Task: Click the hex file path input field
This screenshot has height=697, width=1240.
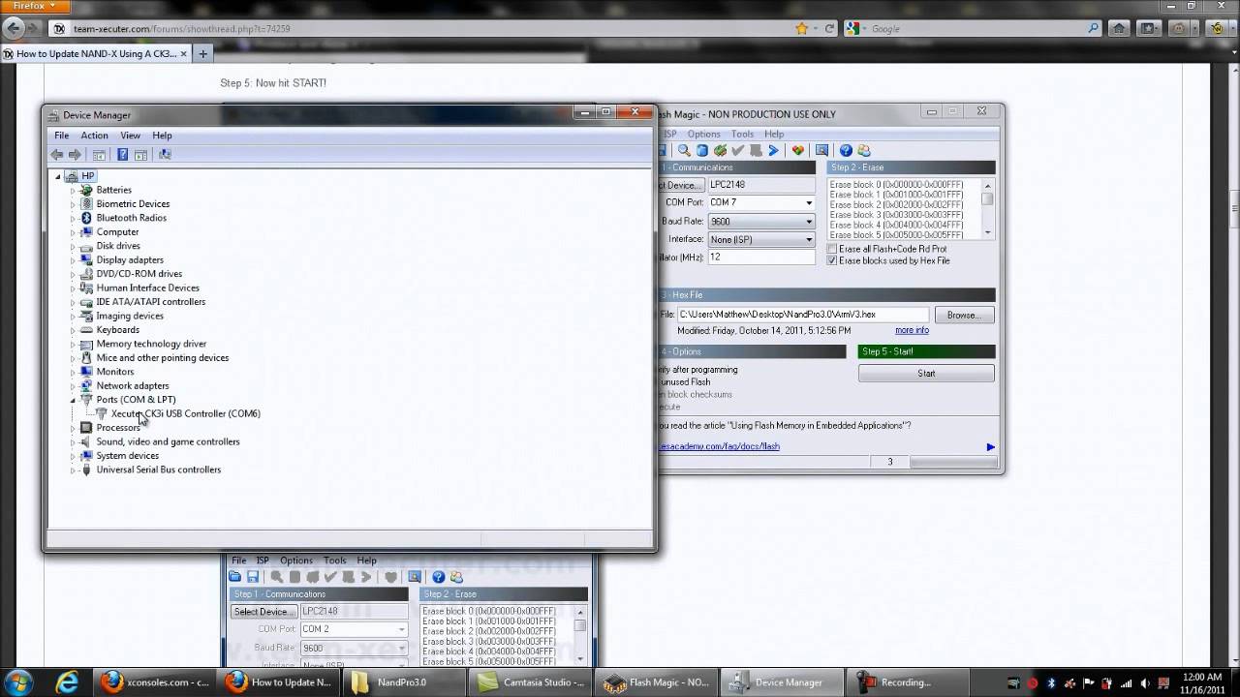Action: click(803, 315)
